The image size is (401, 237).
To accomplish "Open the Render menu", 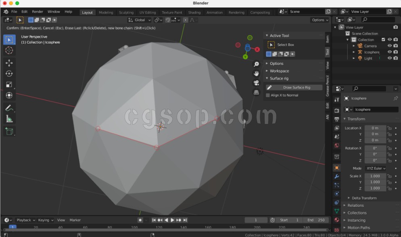I will tap(38, 12).
